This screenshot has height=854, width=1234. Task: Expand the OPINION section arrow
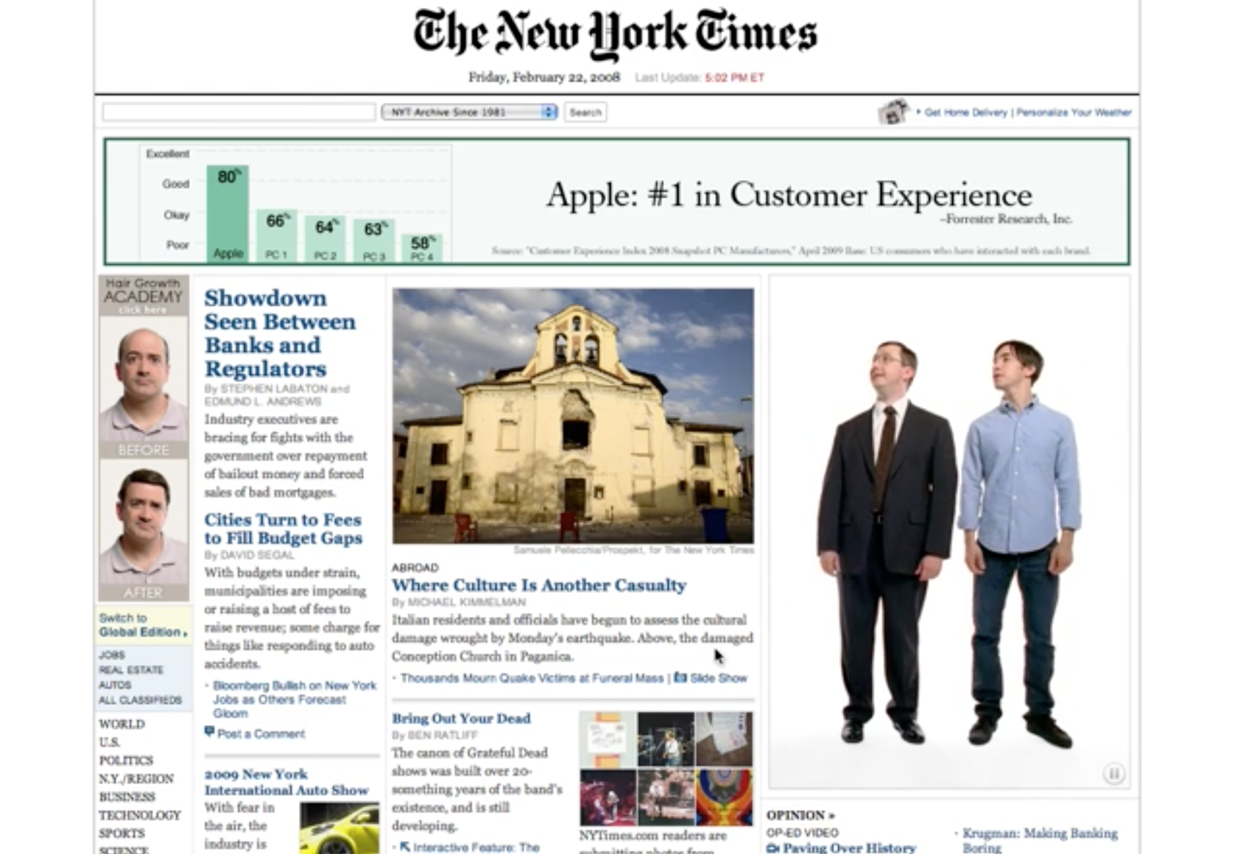coord(831,816)
